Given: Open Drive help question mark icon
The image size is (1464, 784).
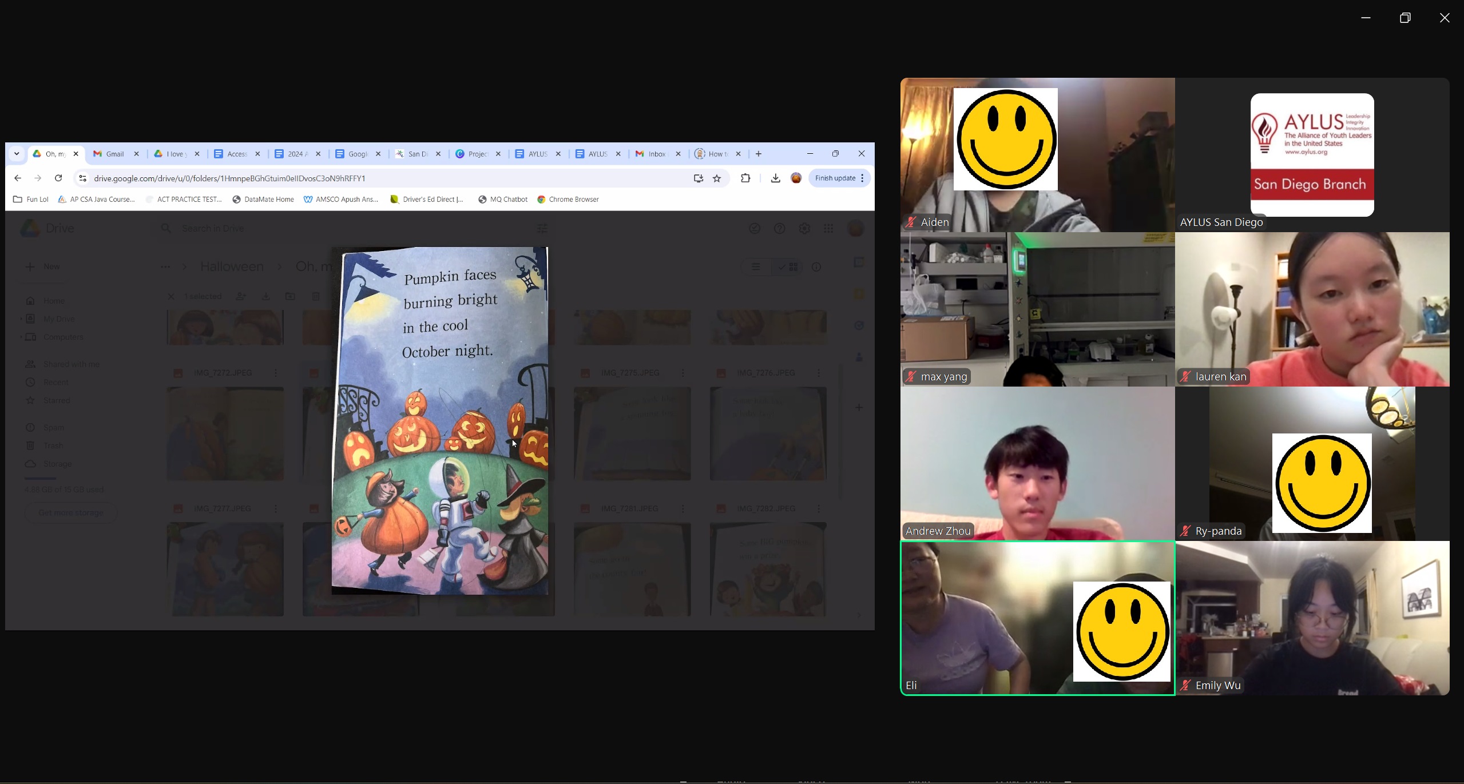Looking at the screenshot, I should 779,228.
